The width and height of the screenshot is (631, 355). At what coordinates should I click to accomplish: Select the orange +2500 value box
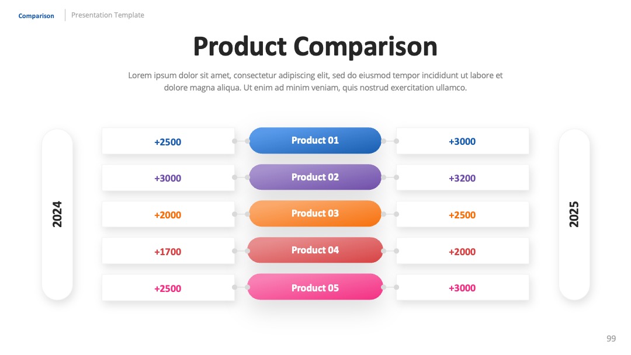[x=462, y=214]
